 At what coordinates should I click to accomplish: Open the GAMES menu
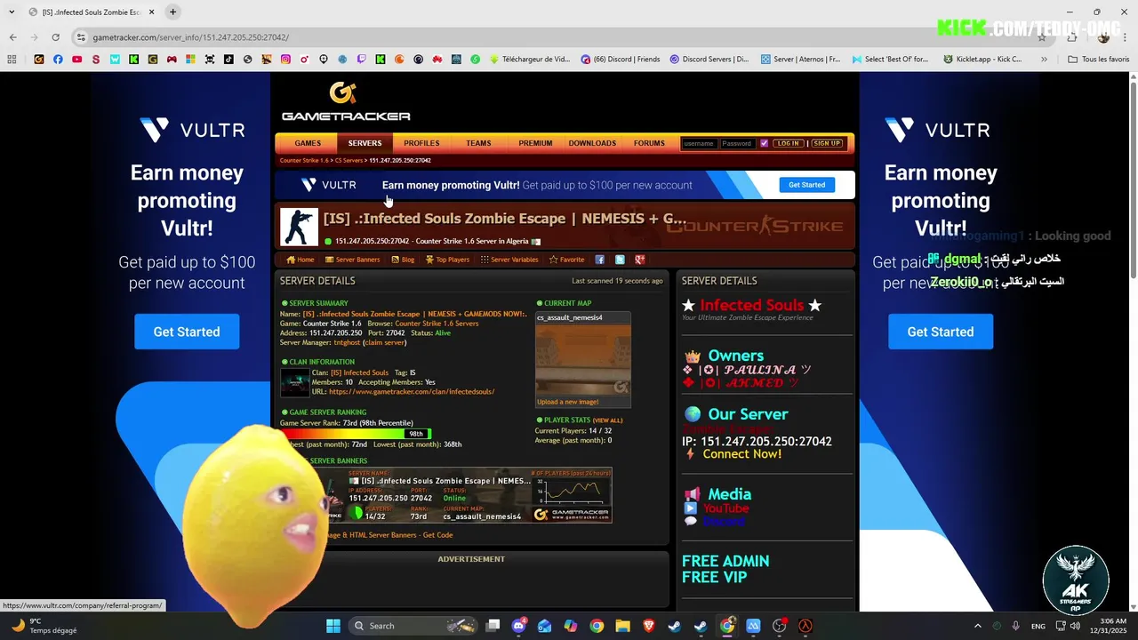click(x=308, y=143)
